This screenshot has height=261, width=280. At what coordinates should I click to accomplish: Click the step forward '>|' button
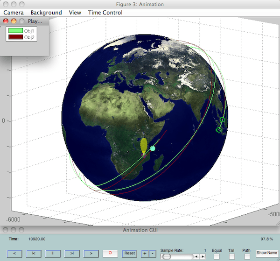tap(72, 254)
